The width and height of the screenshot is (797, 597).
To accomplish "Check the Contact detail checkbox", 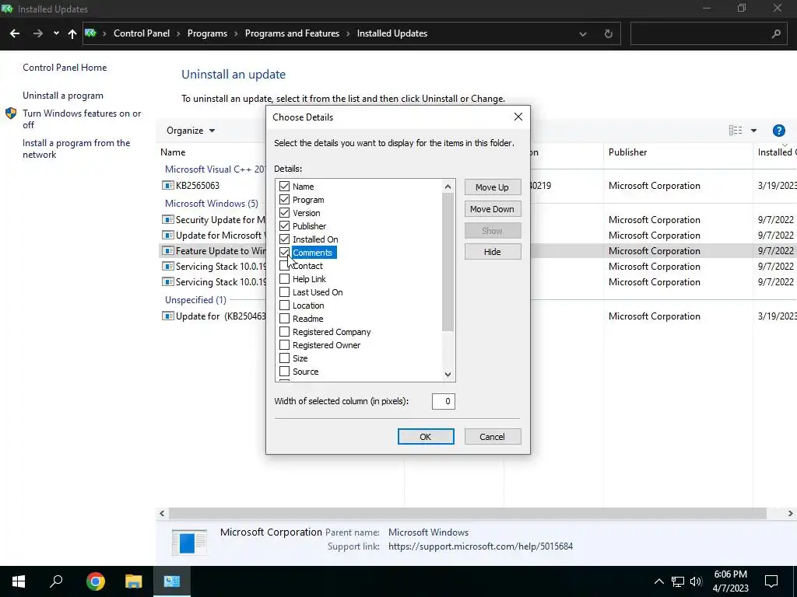I will (x=285, y=266).
